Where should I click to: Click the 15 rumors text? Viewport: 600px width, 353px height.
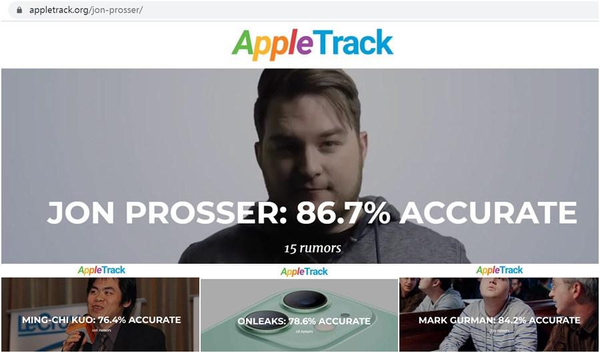tap(313, 248)
